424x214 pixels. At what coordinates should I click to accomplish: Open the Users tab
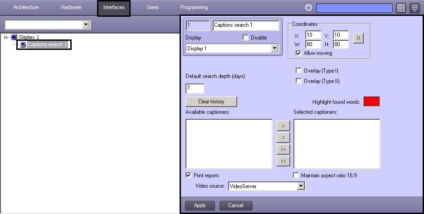pos(152,7)
